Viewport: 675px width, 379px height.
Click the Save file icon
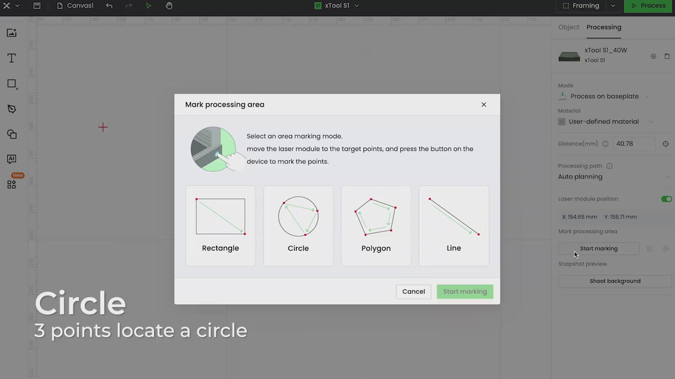37,6
